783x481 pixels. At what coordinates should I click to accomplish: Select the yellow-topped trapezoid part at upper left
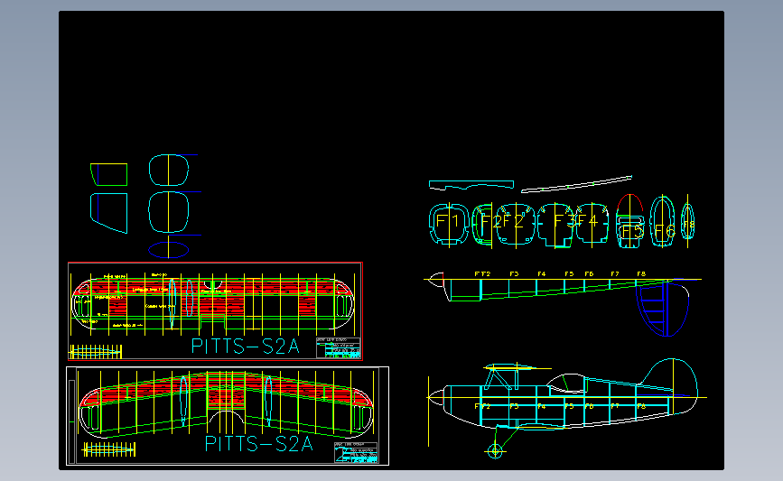109,175
